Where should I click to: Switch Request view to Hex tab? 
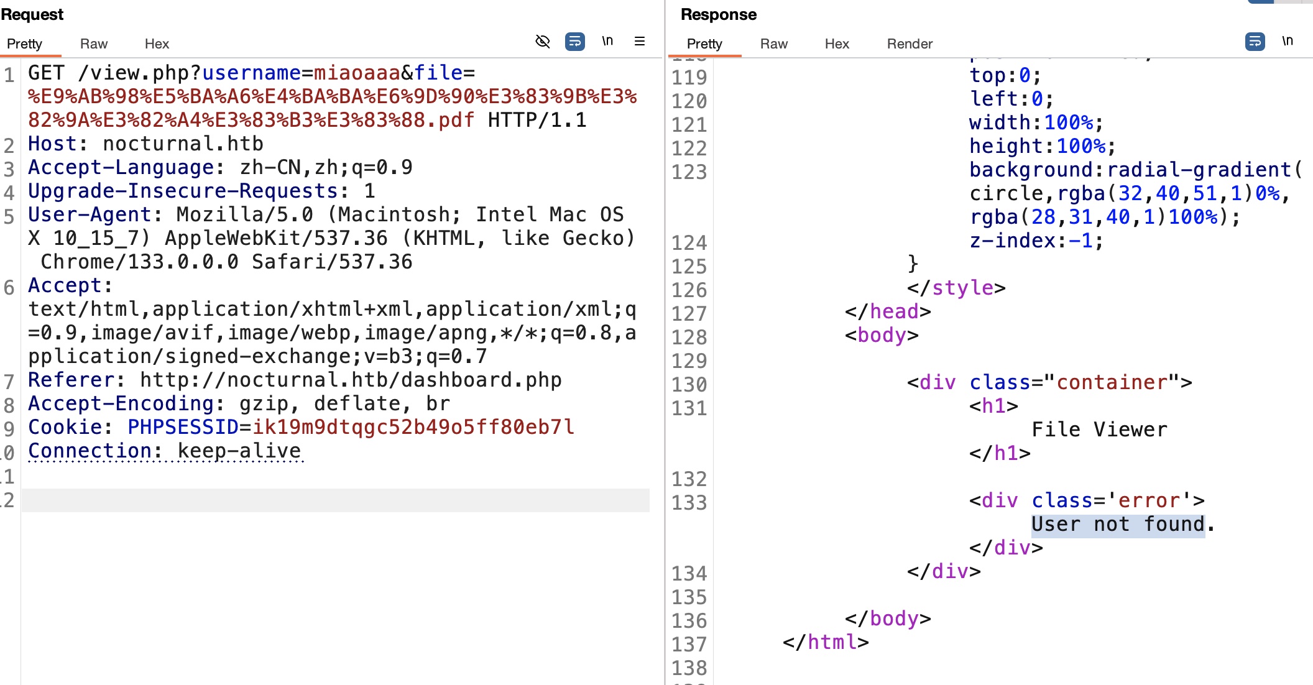pyautogui.click(x=157, y=44)
